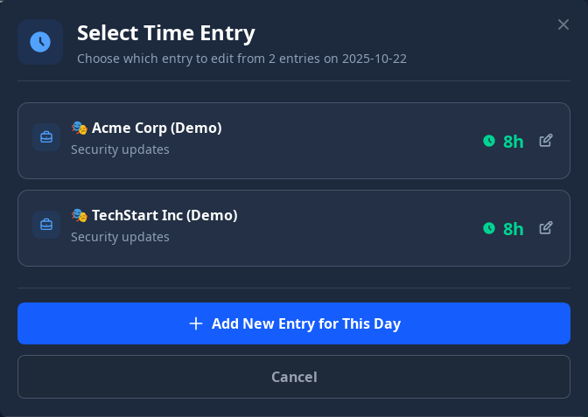Select the TechStart Inc (Demo) entry name

click(x=164, y=216)
